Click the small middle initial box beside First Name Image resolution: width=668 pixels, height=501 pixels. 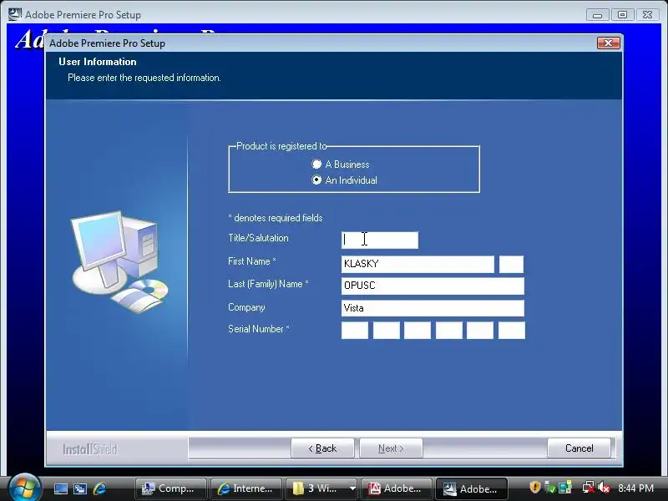(x=511, y=264)
